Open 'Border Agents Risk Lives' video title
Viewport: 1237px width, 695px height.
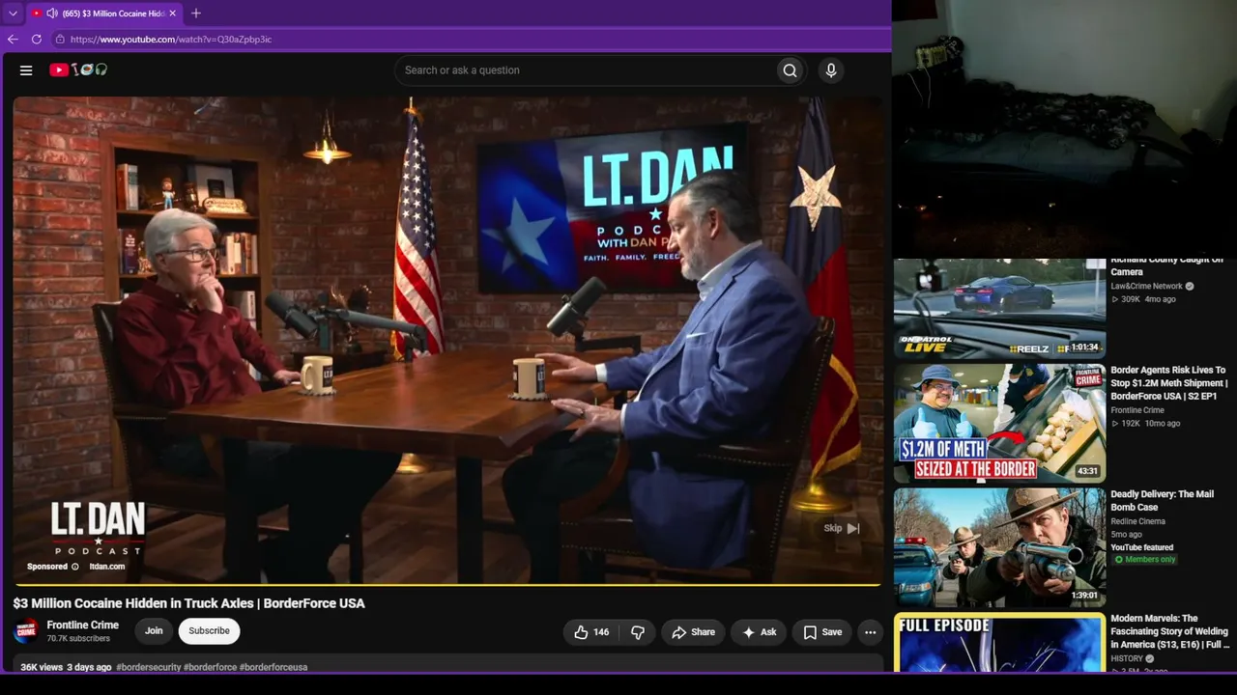pyautogui.click(x=1169, y=383)
